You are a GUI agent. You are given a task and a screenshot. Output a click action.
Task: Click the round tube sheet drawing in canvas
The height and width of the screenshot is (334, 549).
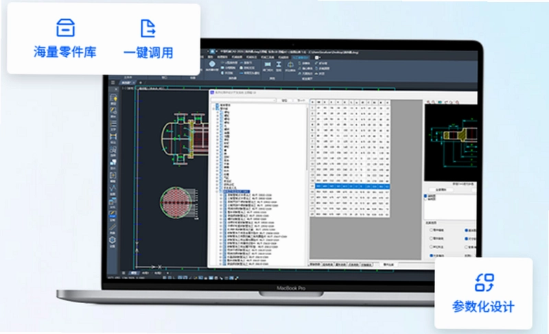tap(176, 203)
